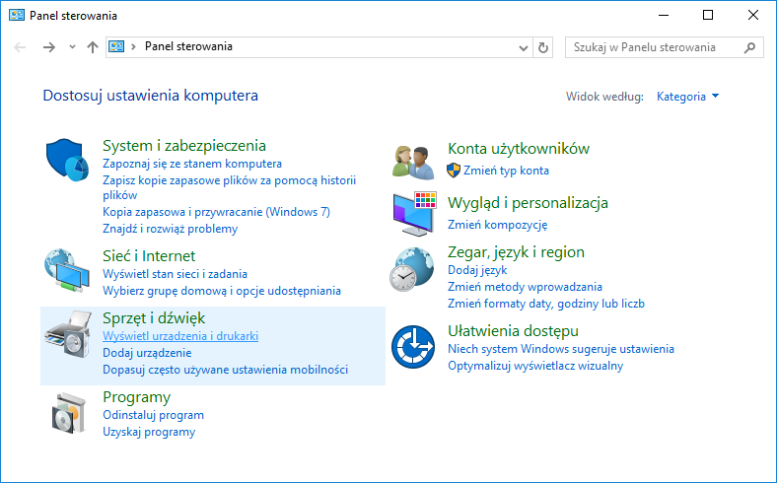Image resolution: width=777 pixels, height=483 pixels.
Task: Click the Programy disc box icon
Action: [68, 413]
